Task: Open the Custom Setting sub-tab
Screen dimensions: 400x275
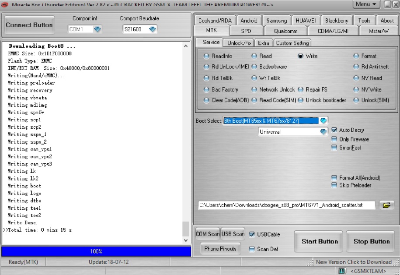Action: (x=292, y=43)
